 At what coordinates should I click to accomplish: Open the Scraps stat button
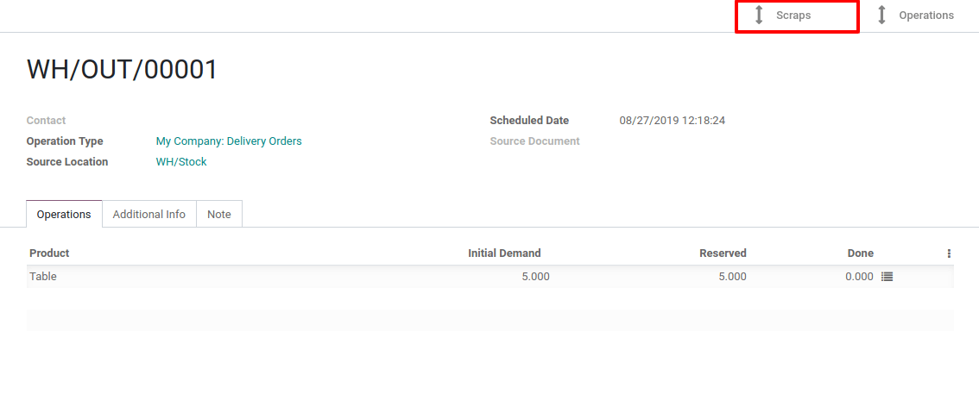(797, 16)
